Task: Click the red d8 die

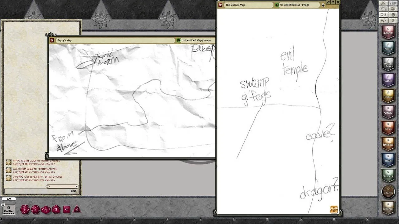Action: coord(56,209)
